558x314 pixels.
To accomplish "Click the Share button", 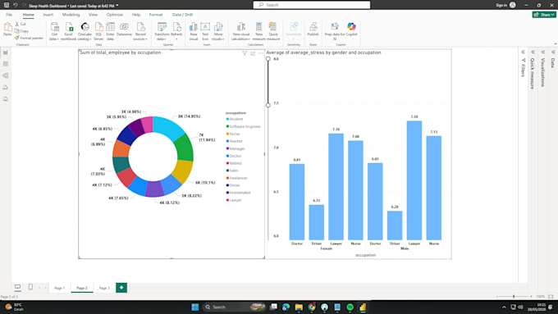I will [544, 15].
